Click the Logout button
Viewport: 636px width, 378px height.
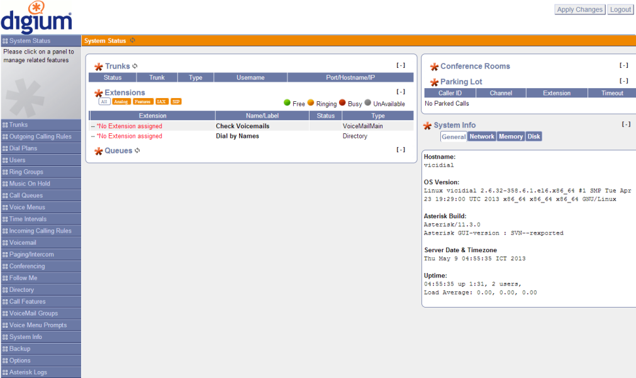point(620,9)
